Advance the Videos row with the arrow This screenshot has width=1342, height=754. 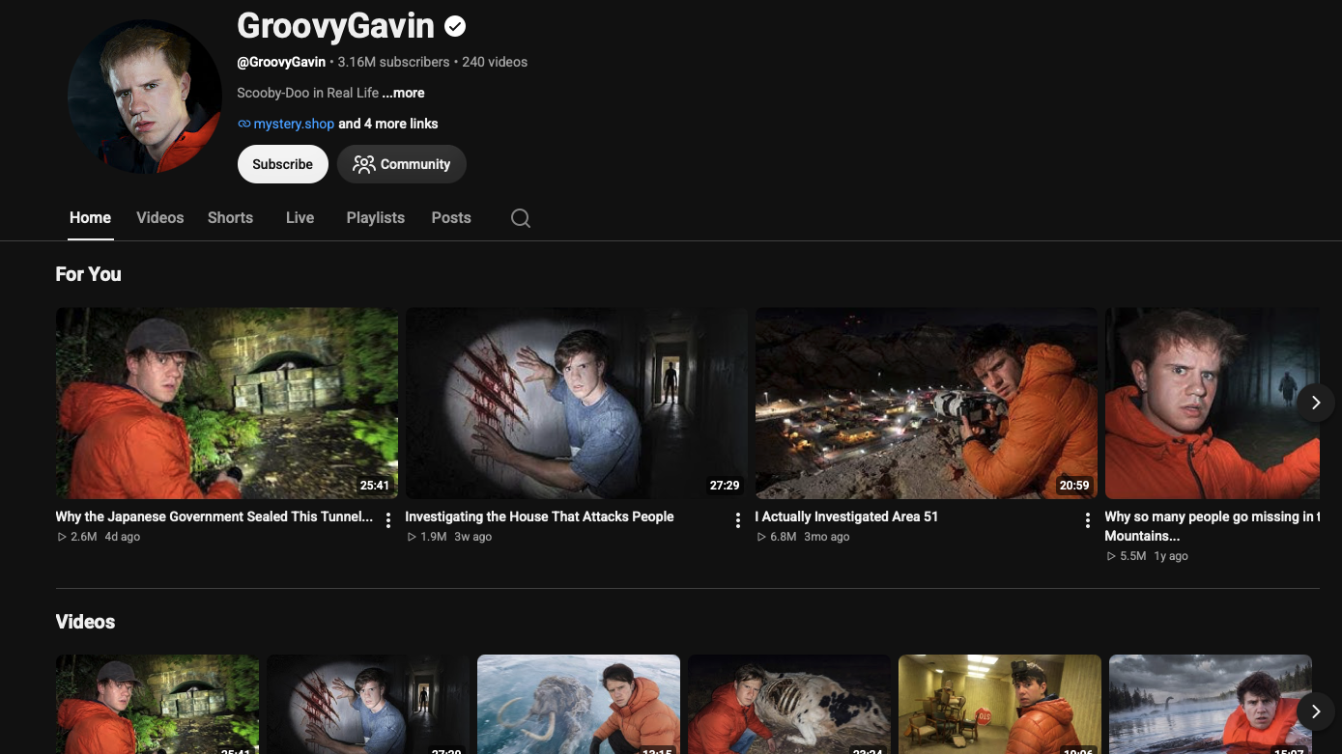(1315, 712)
